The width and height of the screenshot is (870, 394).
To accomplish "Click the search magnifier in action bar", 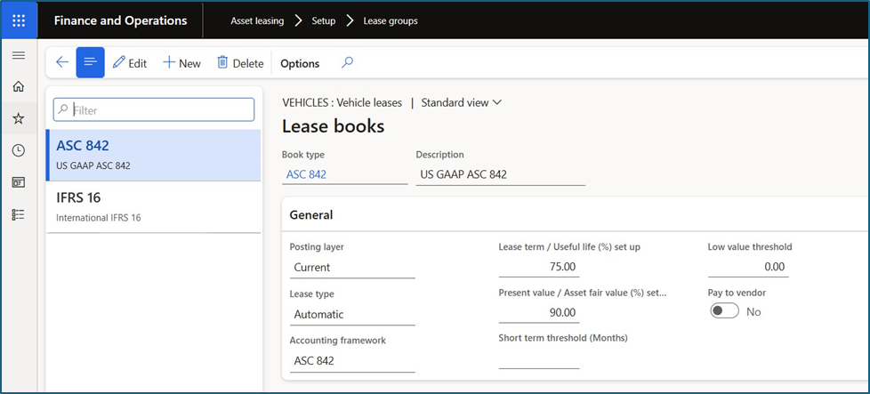I will point(348,63).
